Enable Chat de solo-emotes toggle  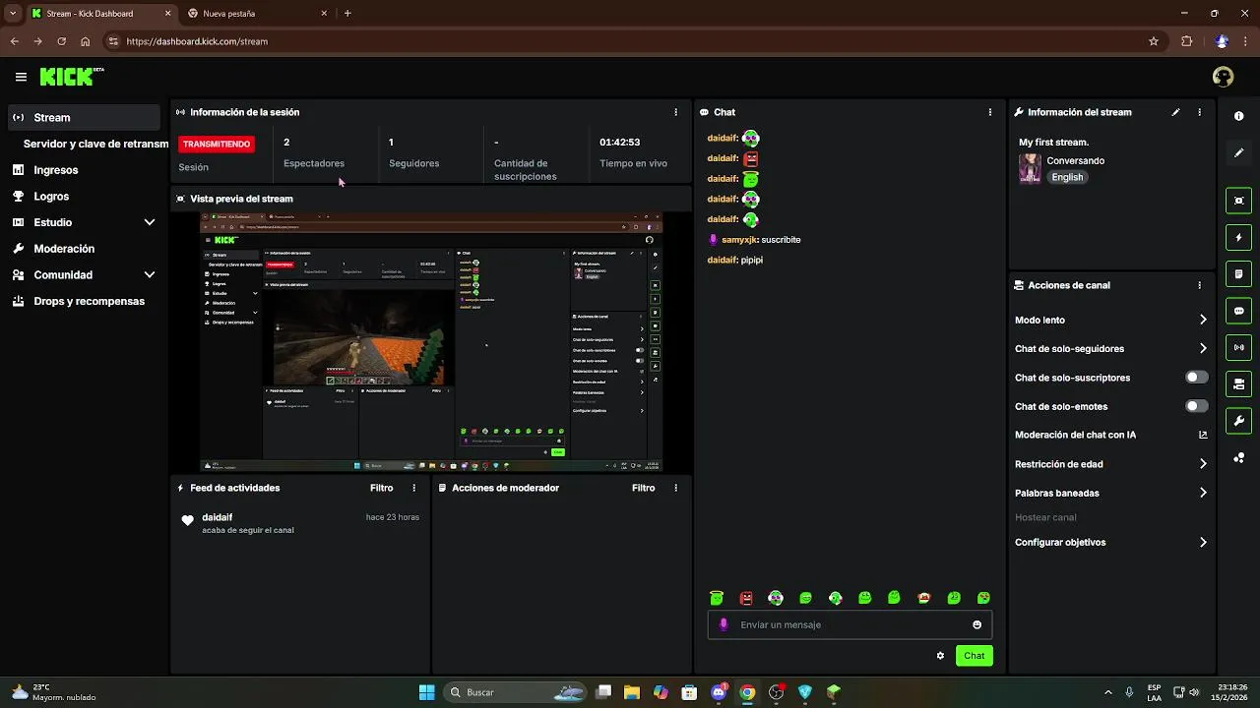pyautogui.click(x=1196, y=406)
